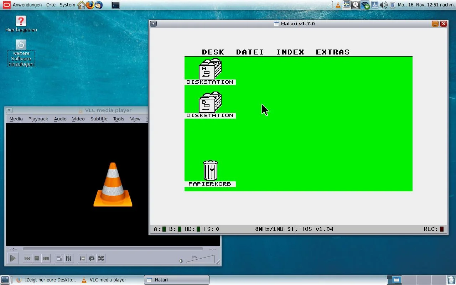Open VLC extended settings equalizer icon
The height and width of the screenshot is (285, 456).
tap(68, 258)
